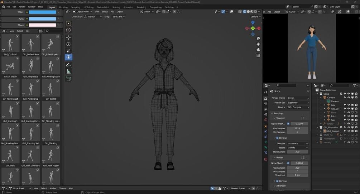Activate the Cursor tool in viewport toolbar
Screen dimensions: 360x194
(x=68, y=30)
